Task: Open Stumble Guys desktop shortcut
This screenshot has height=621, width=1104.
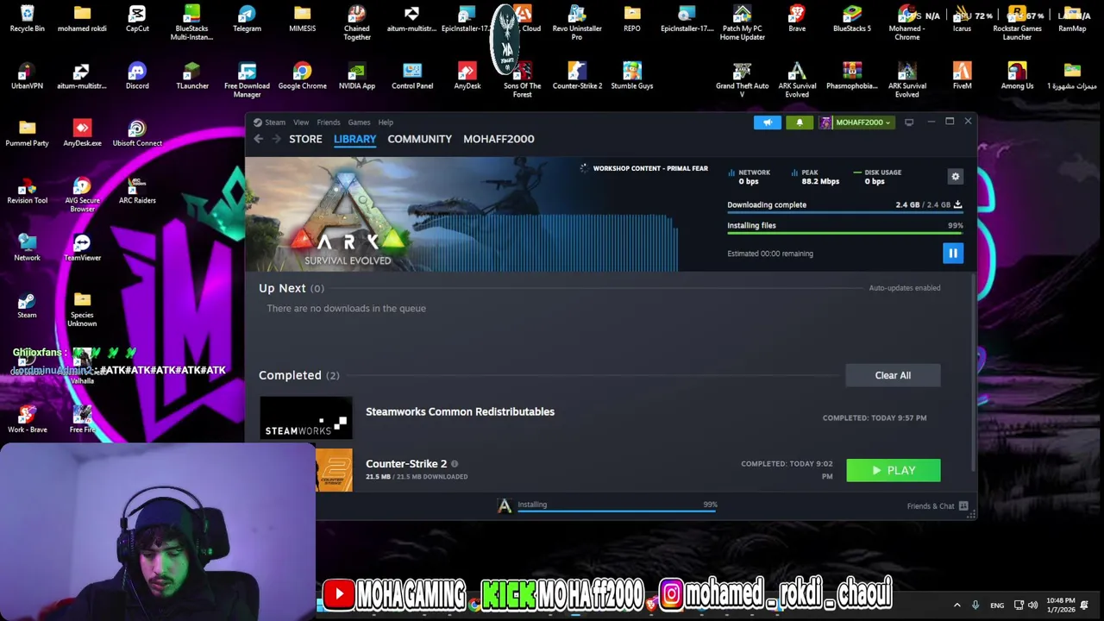Action: [x=632, y=76]
